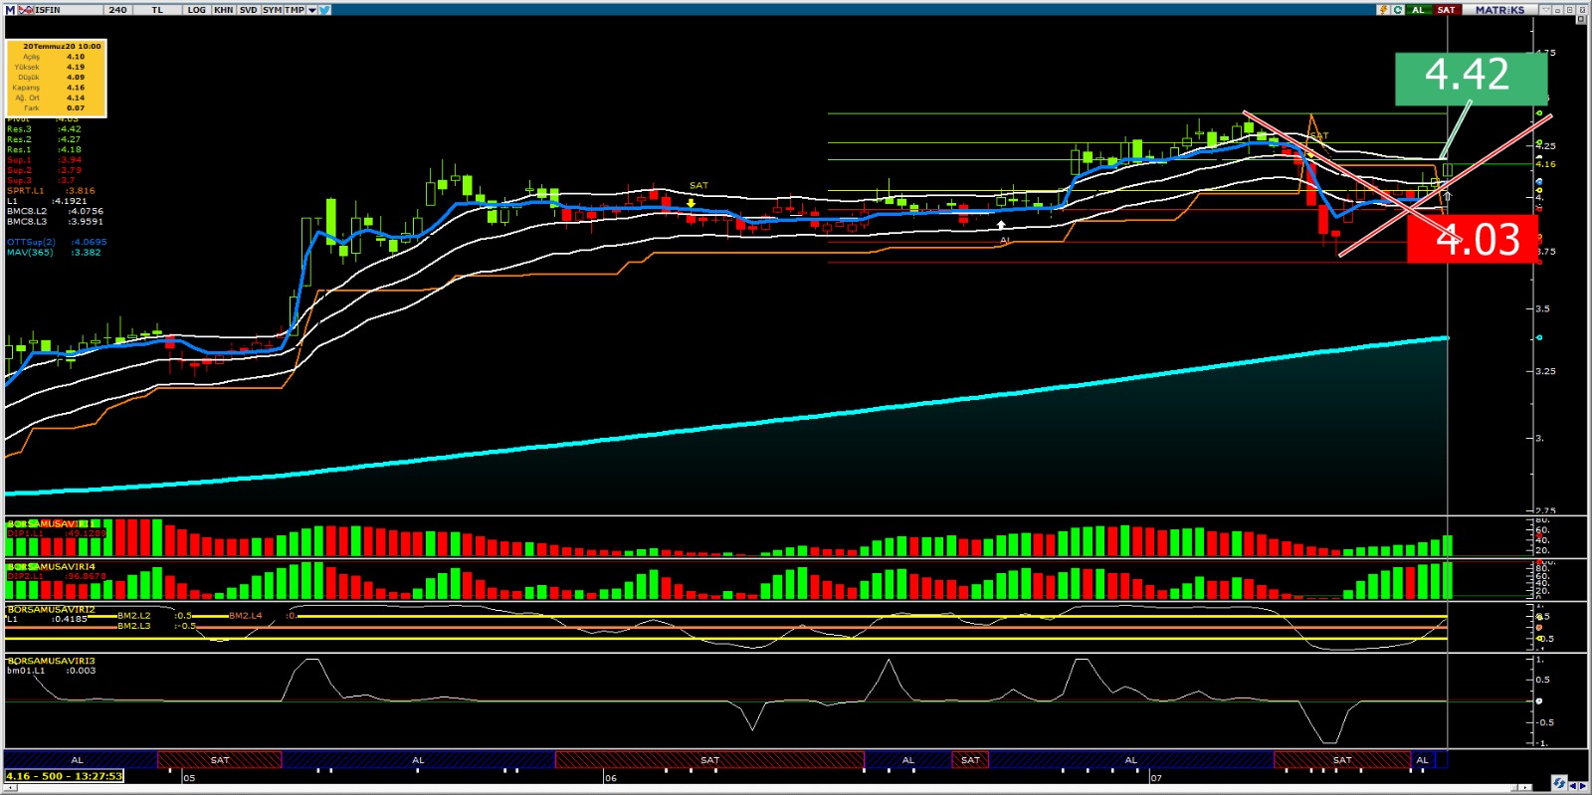The image size is (1592, 795).
Task: Click the Twitter bird share icon
Action: click(325, 10)
